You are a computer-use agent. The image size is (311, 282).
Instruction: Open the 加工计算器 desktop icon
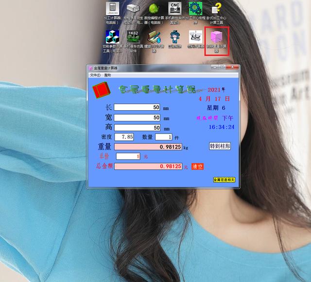click(112, 9)
